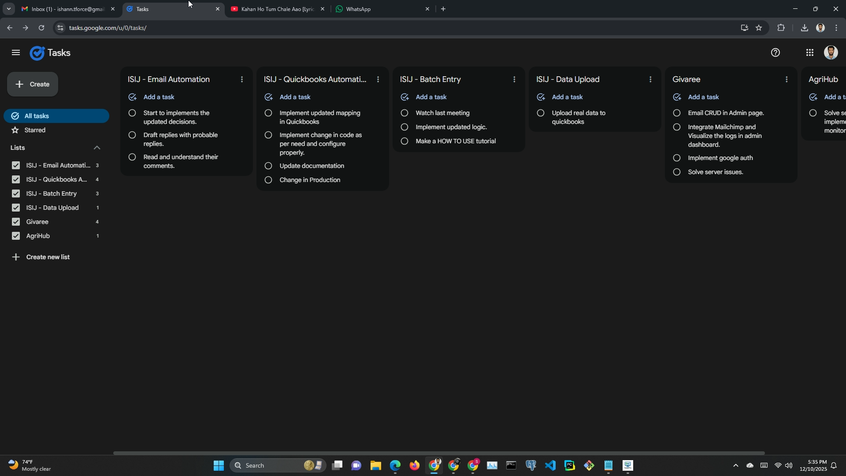This screenshot has height=476, width=846.
Task: Open options menu for ISIJ - Batch Entry
Action: pyautogui.click(x=514, y=79)
